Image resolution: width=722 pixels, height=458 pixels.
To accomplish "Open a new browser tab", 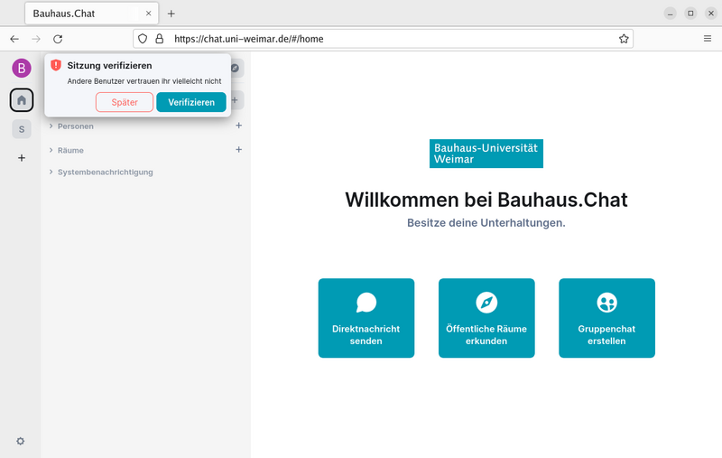I will click(x=171, y=14).
